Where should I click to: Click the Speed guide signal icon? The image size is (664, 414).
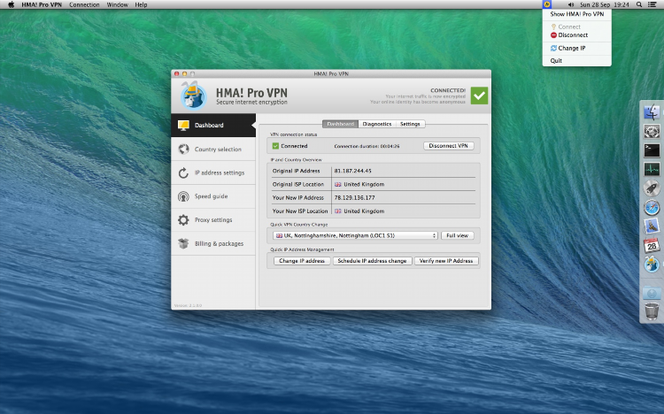tap(183, 196)
